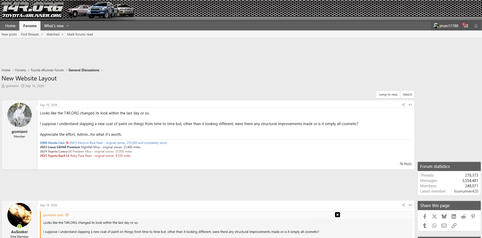482x238 pixels.
Task: Click the Jump to new button
Action: (388, 94)
